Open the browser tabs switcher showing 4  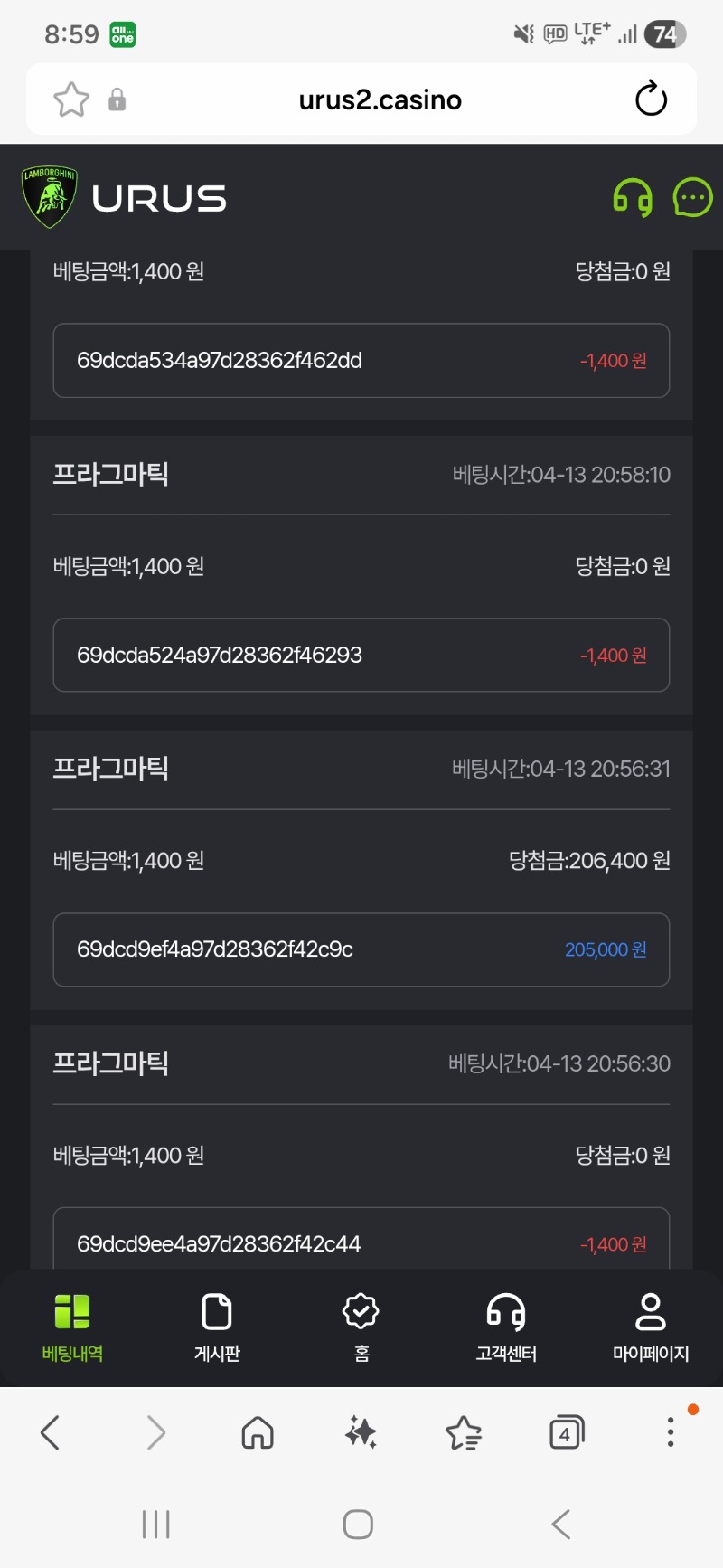point(567,1432)
